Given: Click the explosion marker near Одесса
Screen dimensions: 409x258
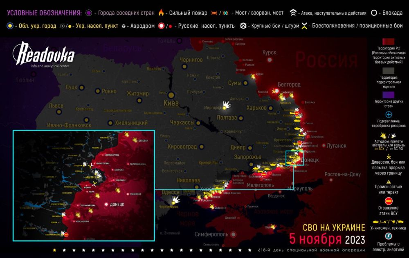Looking at the screenshot, I should pyautogui.click(x=175, y=201).
